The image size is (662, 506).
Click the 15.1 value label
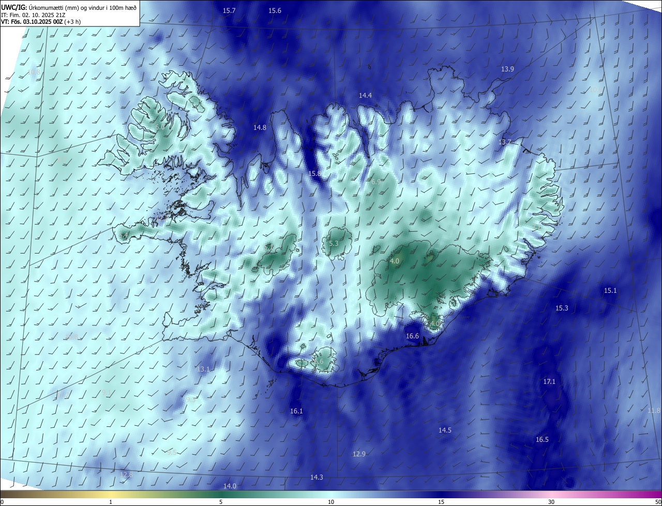pyautogui.click(x=610, y=291)
